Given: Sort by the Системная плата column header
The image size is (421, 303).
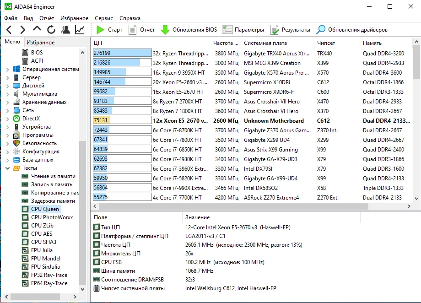Looking at the screenshot, I should (278, 43).
